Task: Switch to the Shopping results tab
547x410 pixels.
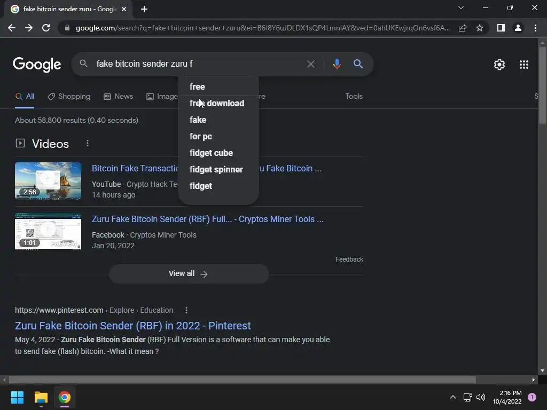Action: [x=69, y=97]
